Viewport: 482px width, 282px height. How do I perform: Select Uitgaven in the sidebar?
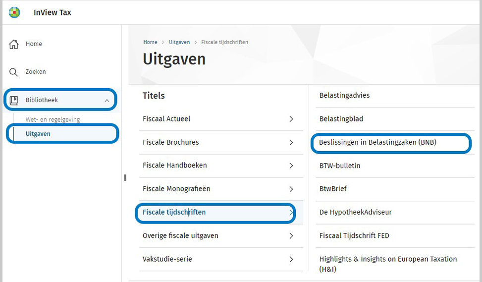coord(38,134)
